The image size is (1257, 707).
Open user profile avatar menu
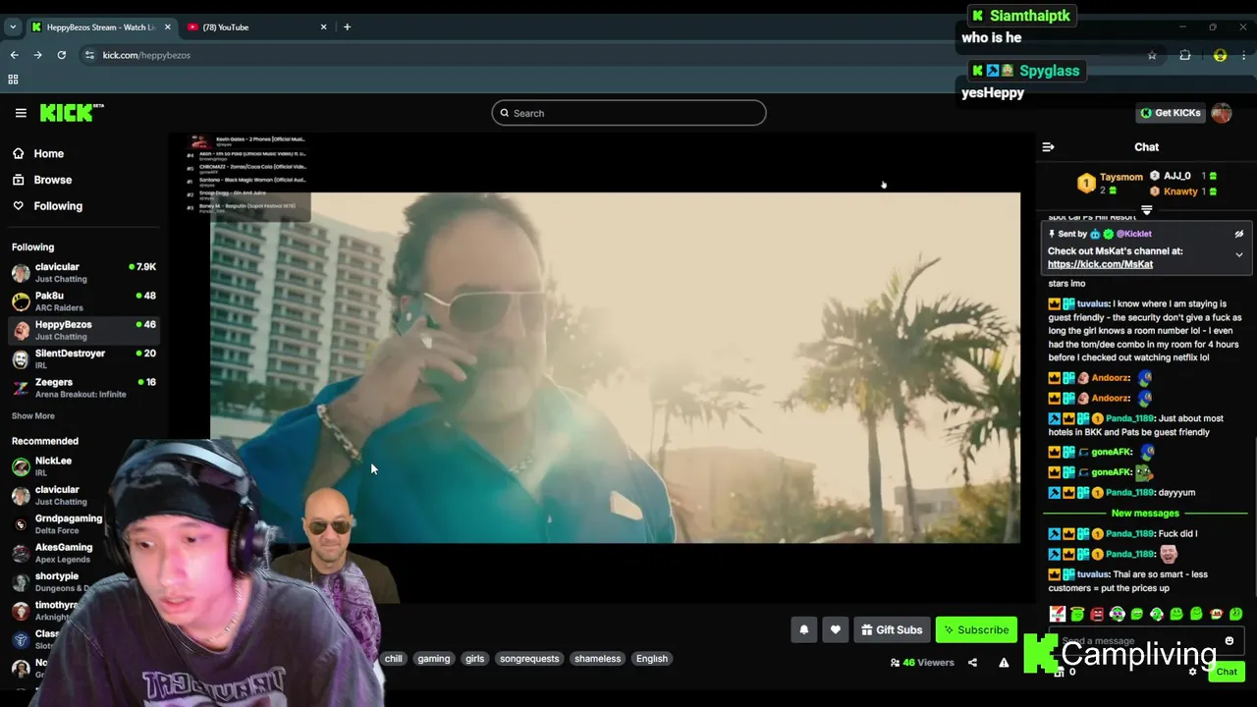(x=1222, y=113)
